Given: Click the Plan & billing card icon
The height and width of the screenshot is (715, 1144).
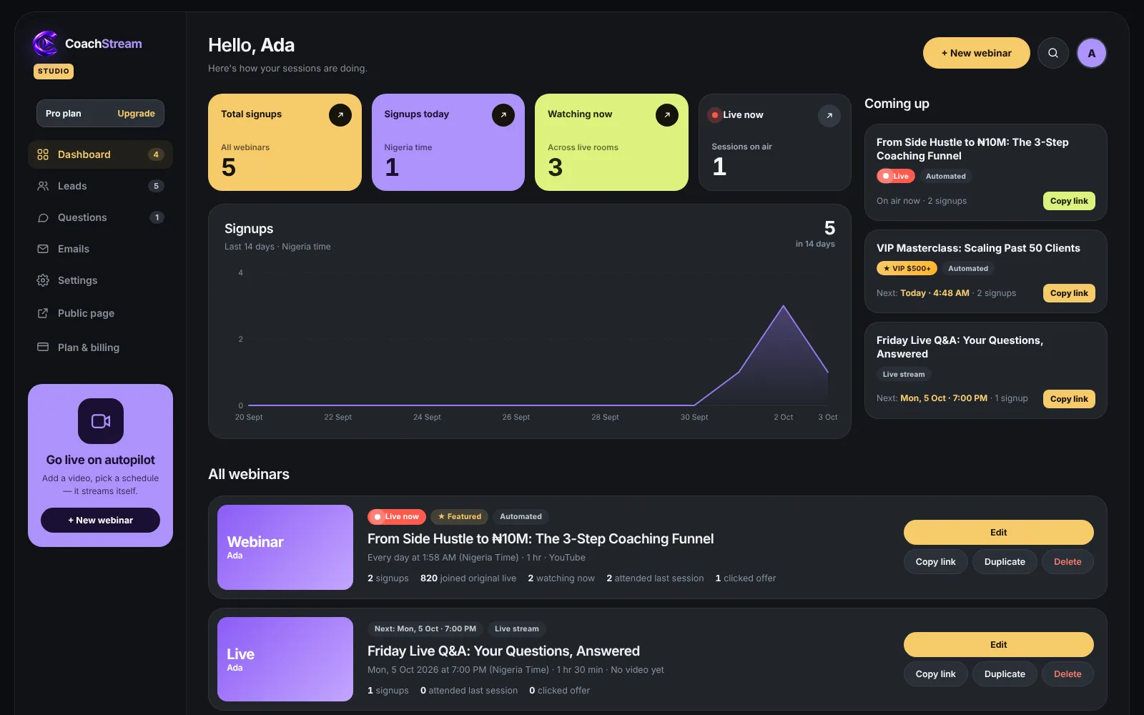Looking at the screenshot, I should (x=43, y=347).
